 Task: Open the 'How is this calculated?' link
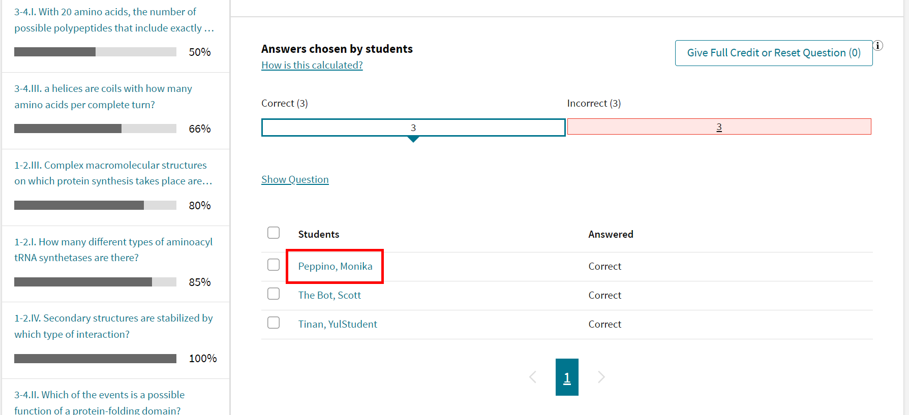(x=312, y=65)
